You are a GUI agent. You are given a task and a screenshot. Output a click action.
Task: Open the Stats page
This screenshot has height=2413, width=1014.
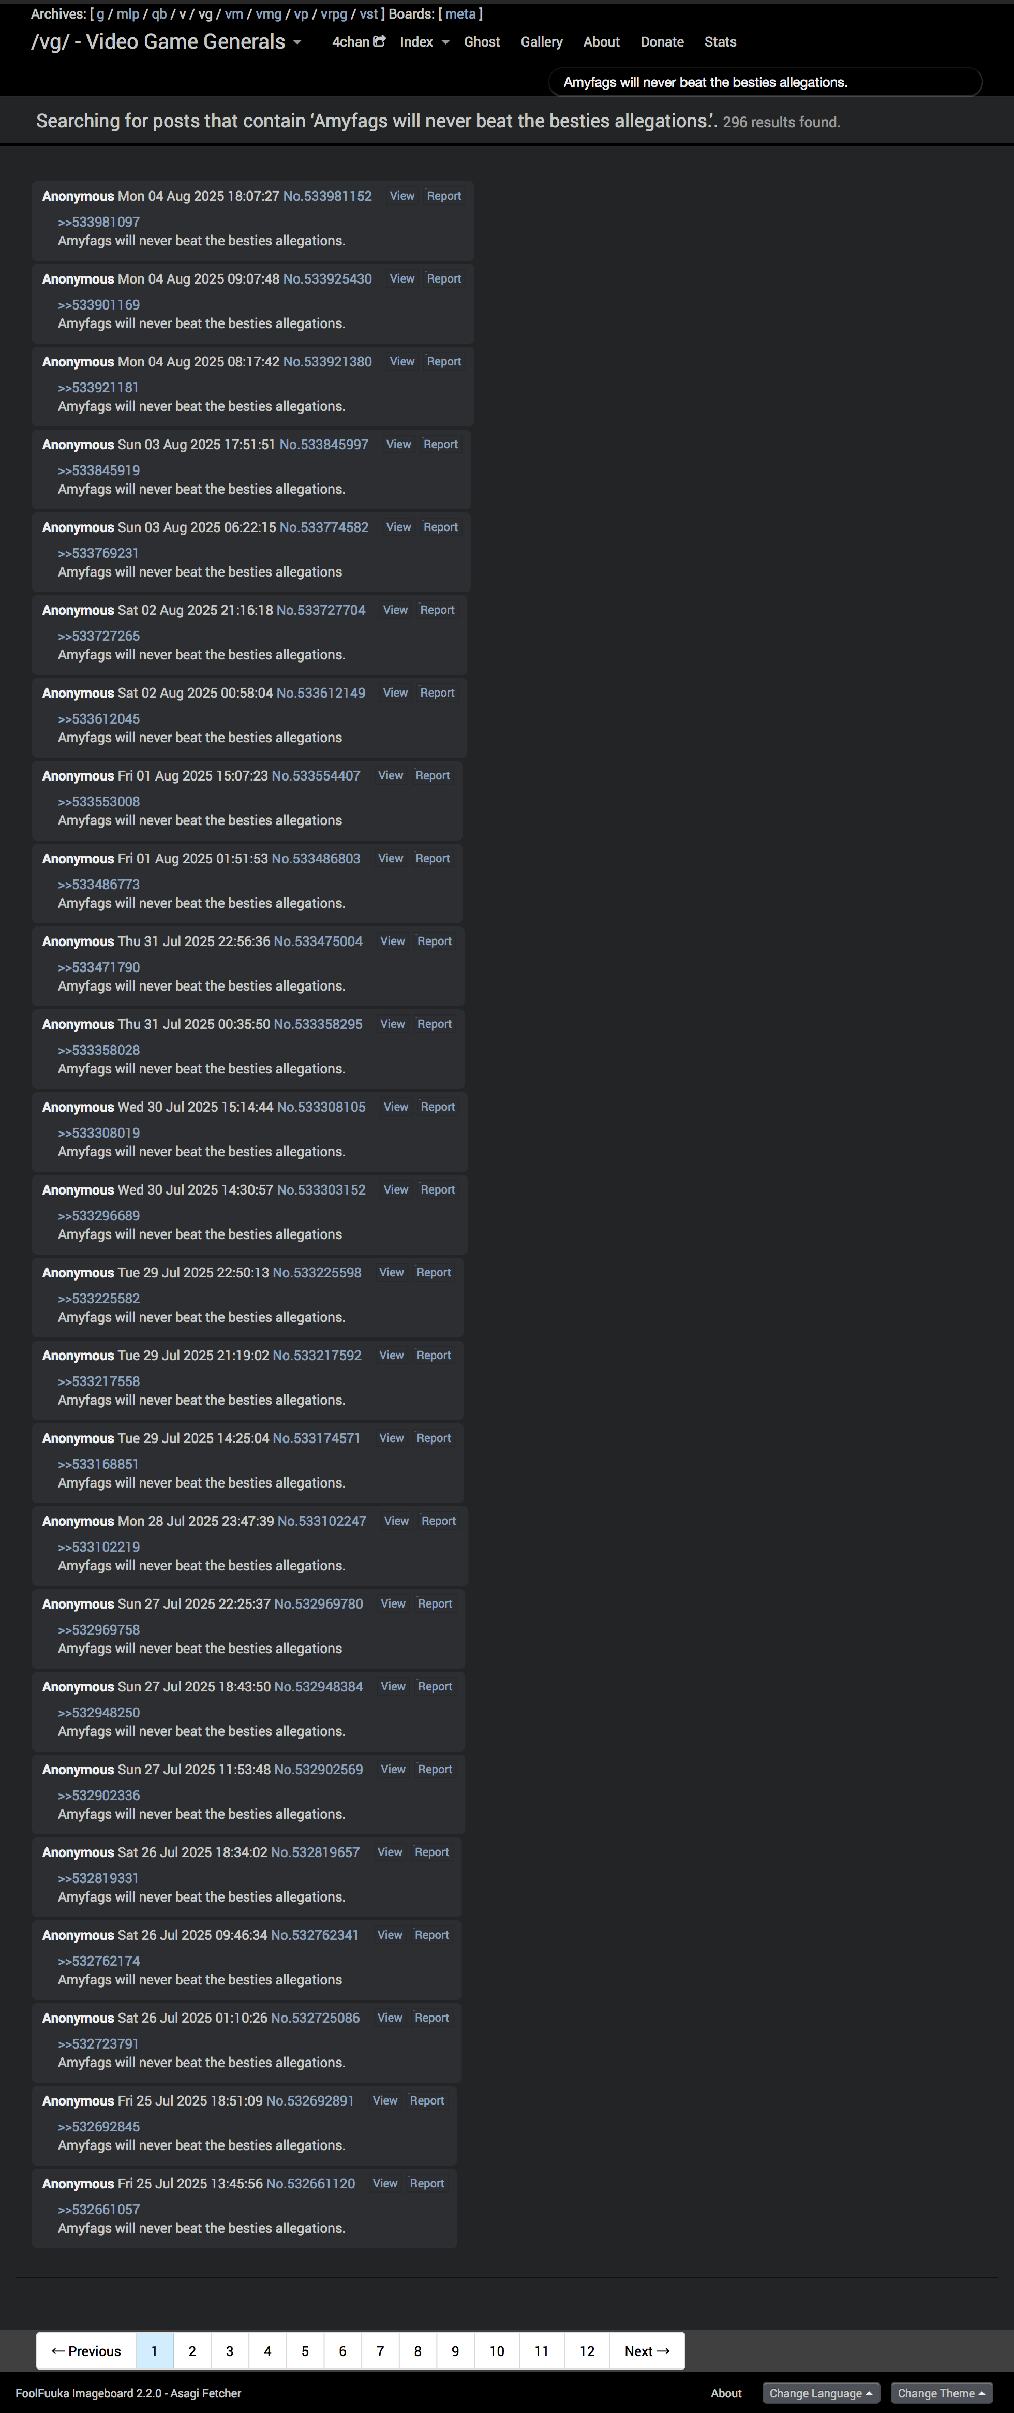coord(720,42)
